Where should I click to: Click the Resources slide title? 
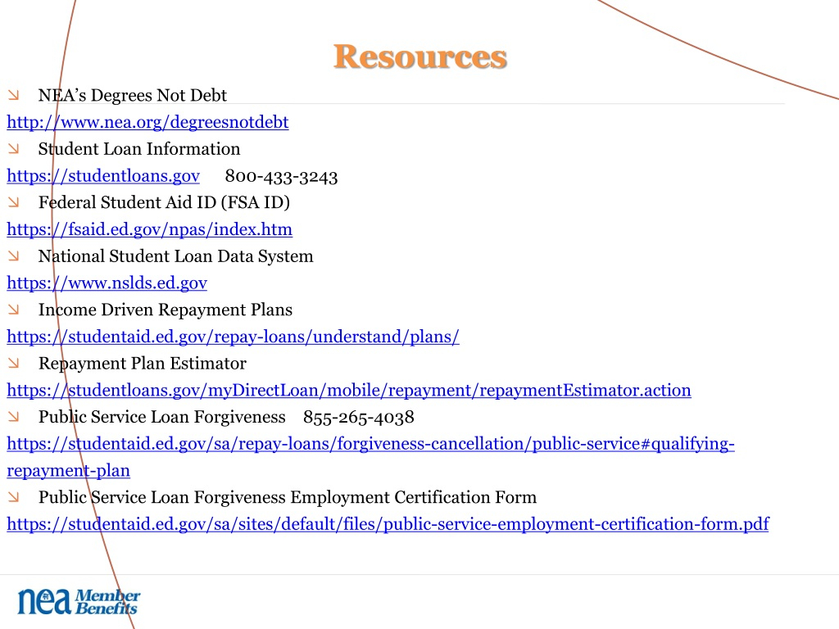pyautogui.click(x=420, y=57)
